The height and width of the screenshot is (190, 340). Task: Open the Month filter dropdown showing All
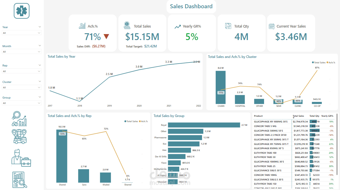[x=21, y=52]
